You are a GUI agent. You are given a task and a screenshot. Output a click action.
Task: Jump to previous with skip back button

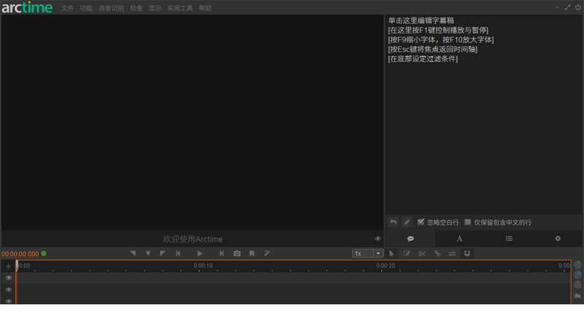pyautogui.click(x=178, y=253)
